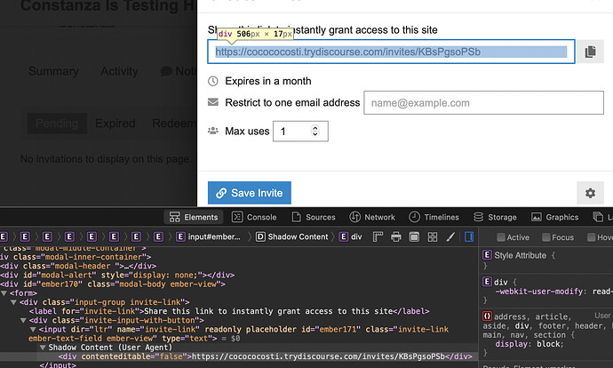Click the user agent stylesheet braces icon

click(x=487, y=316)
